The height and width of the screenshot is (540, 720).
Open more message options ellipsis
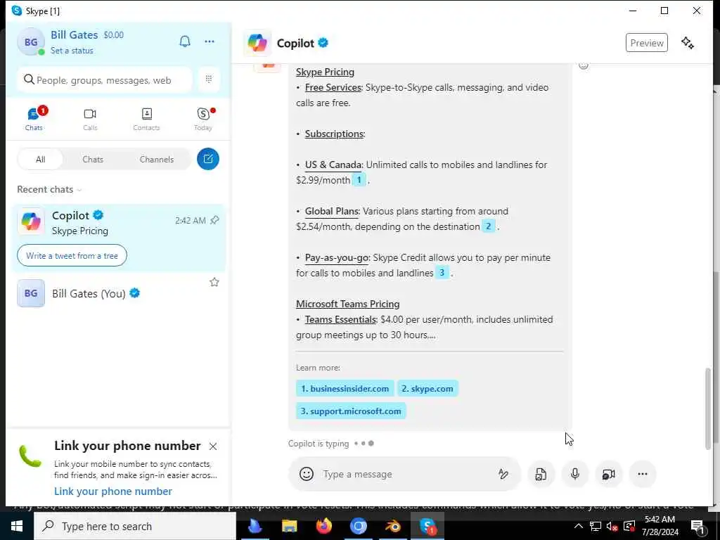coord(643,474)
